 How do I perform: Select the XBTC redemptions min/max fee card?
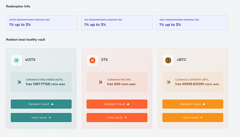(x=192, y=23)
